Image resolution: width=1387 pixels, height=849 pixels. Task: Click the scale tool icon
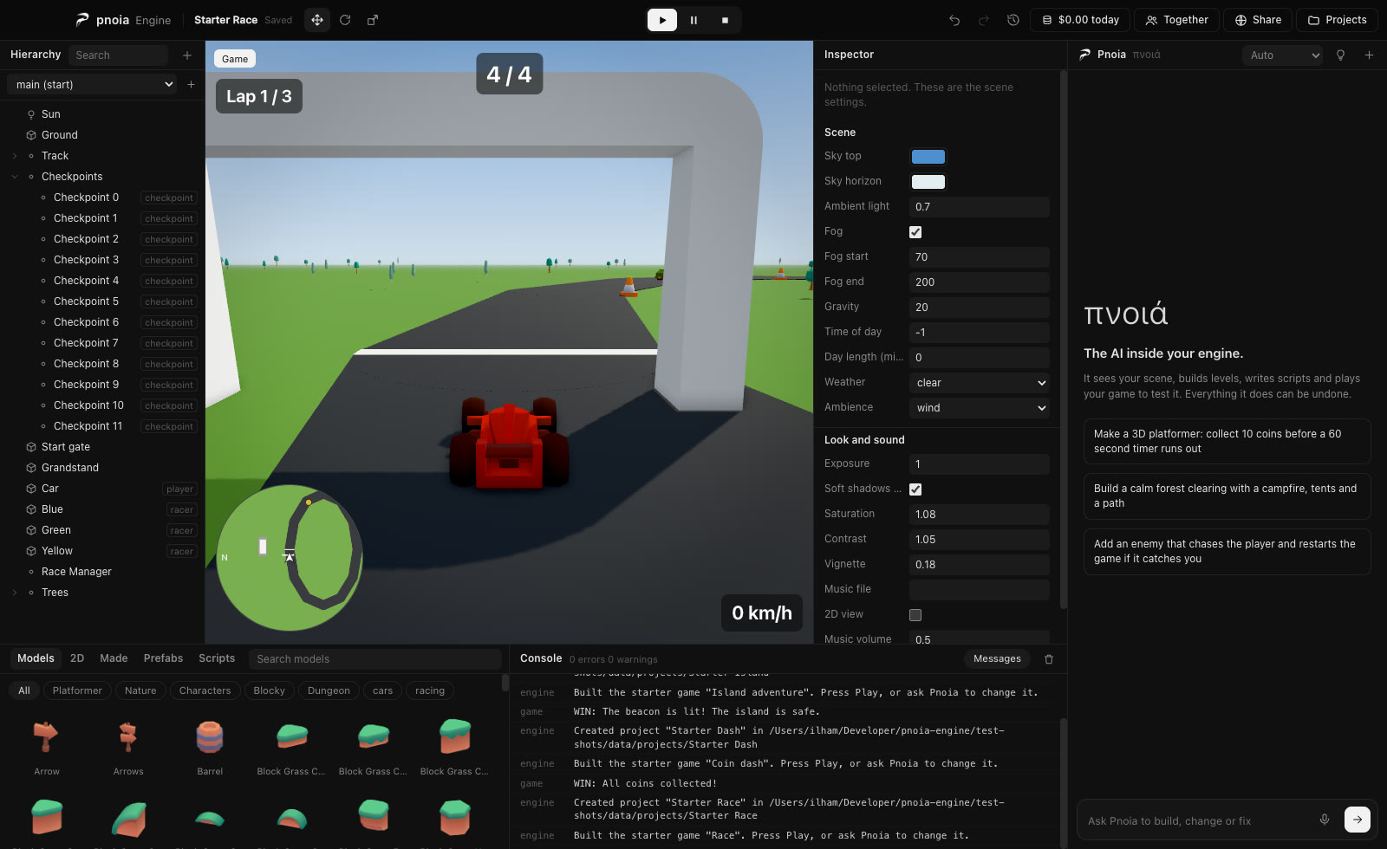(373, 20)
